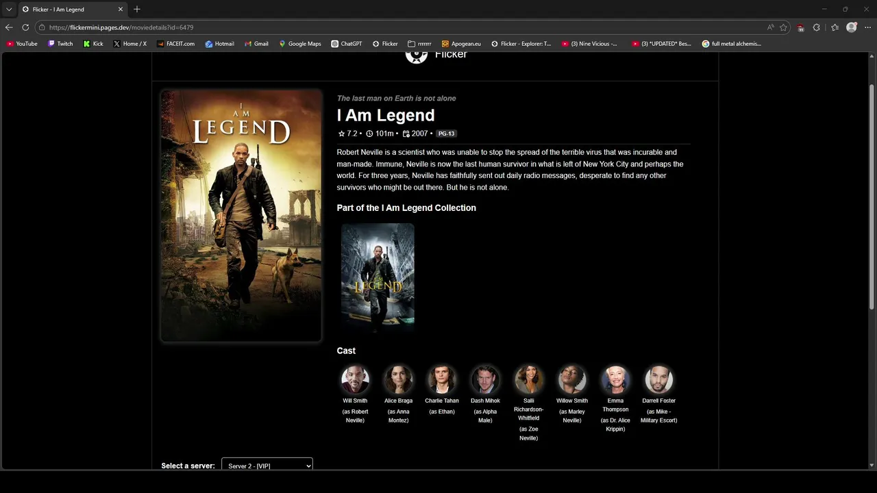Open the Hotmail bookmark
The image size is (877, 493).
pyautogui.click(x=220, y=44)
